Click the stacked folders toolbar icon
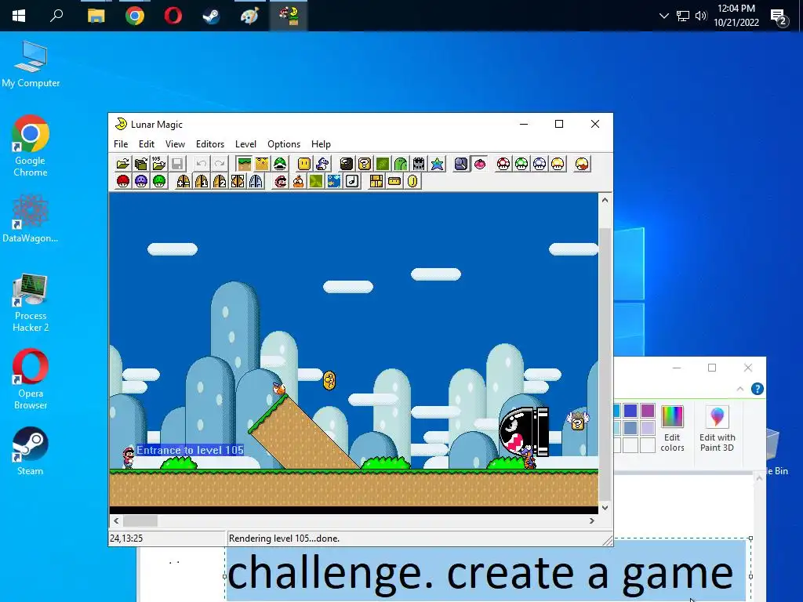Screen dimensions: 803x602 click(x=141, y=164)
